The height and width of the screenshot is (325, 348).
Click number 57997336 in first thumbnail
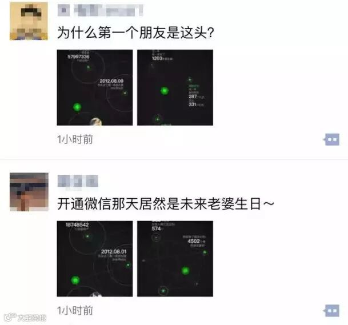pyautogui.click(x=78, y=57)
